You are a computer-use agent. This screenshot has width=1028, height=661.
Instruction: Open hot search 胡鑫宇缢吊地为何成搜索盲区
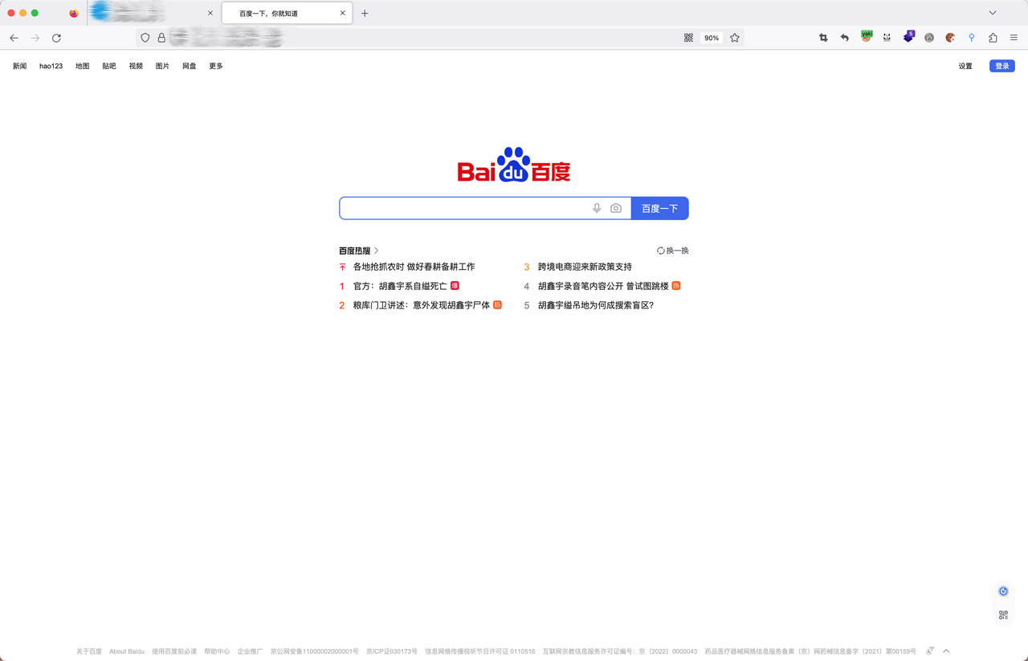(x=596, y=305)
